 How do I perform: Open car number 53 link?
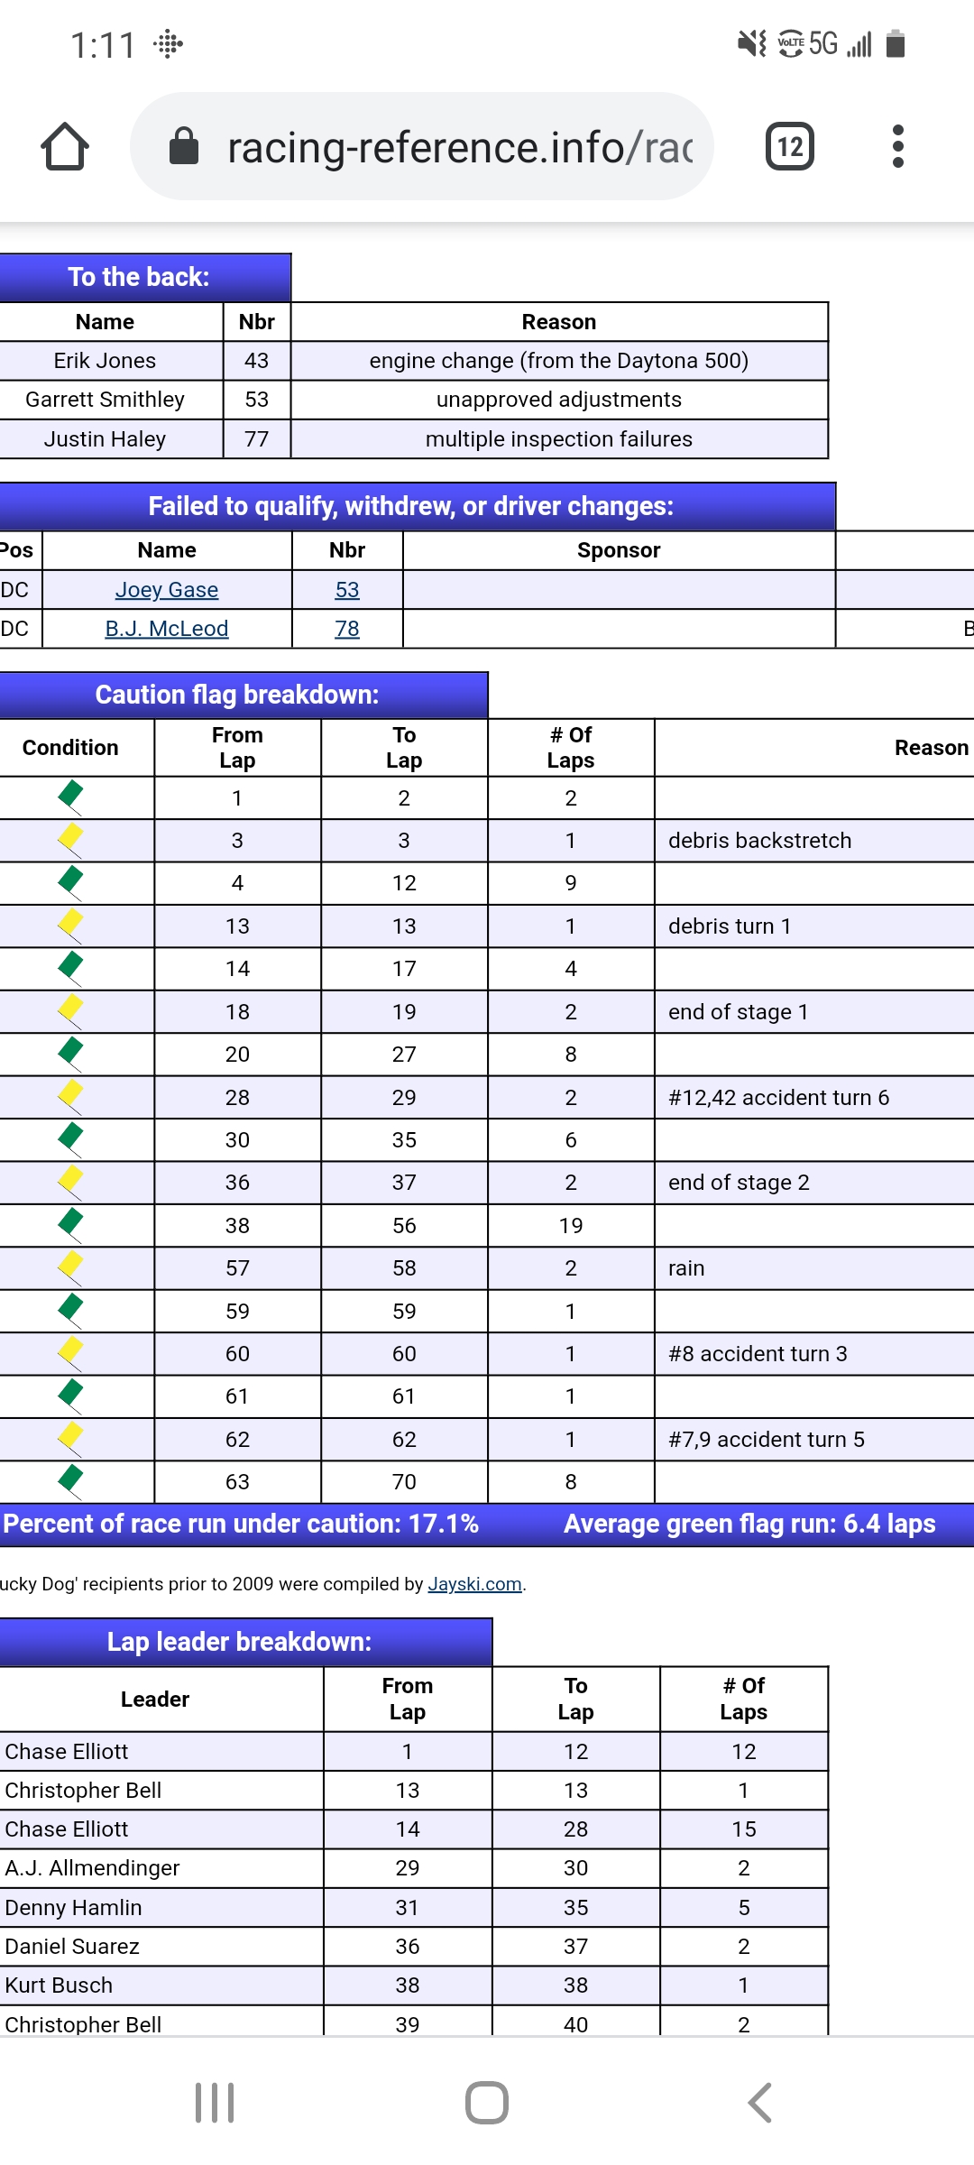click(347, 590)
